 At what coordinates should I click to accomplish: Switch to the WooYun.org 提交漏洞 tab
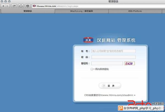(x=81, y=11)
